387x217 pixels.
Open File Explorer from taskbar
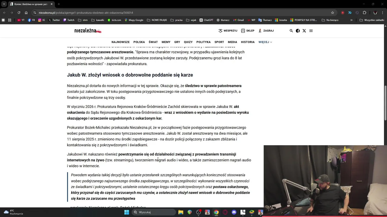[x=181, y=212]
